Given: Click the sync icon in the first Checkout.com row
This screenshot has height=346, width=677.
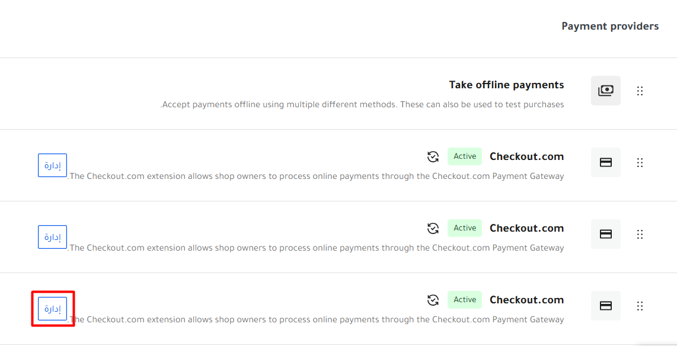Looking at the screenshot, I should coord(433,156).
